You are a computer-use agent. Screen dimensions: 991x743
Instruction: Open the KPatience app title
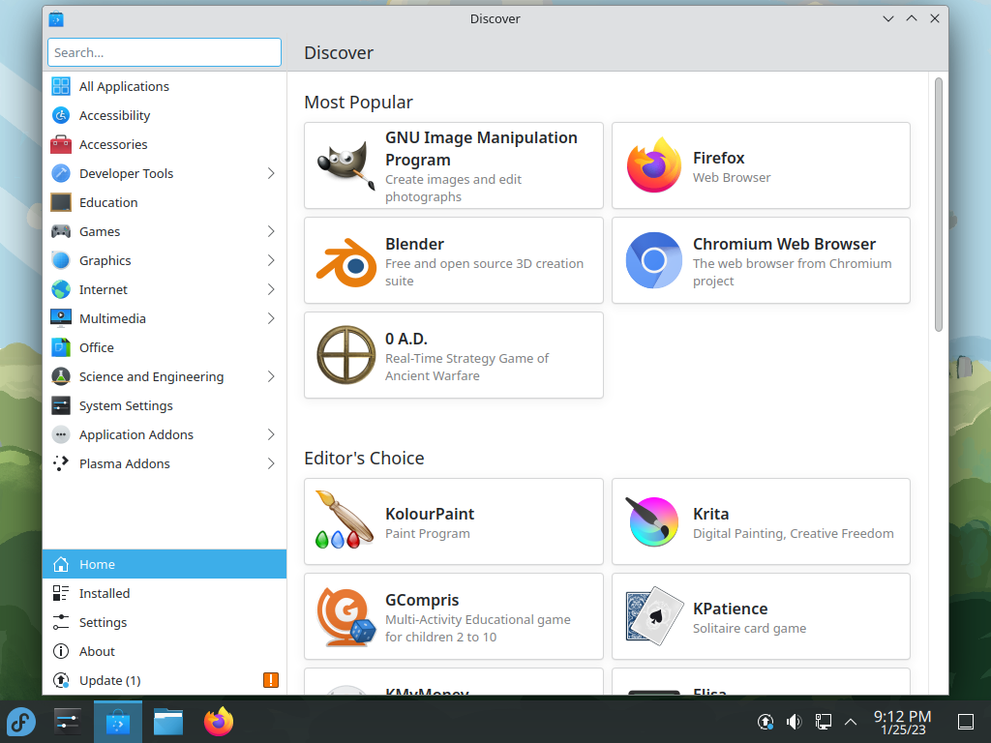[x=730, y=609]
